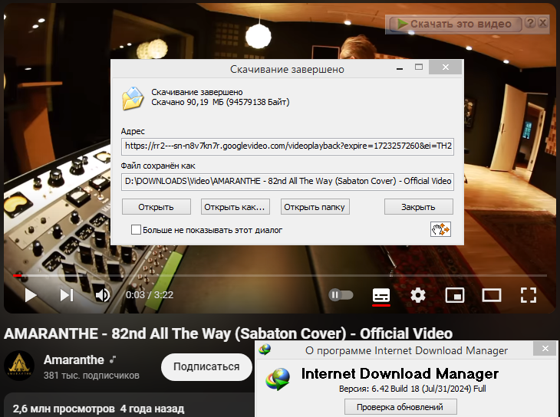Screen dimensions: 560x417
Task: Enable theater mode view
Action: tap(492, 296)
